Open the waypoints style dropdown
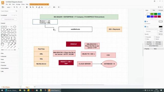Viewport: 164px width, 92px height. tap(50, 7)
